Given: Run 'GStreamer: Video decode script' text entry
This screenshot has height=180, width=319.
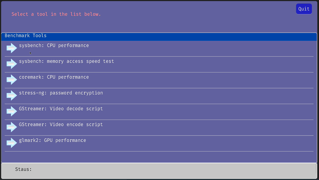Looking at the screenshot, I should 61,109.
